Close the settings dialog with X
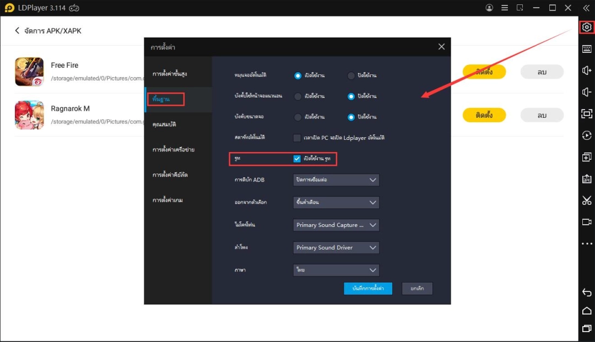The height and width of the screenshot is (342, 595). [x=441, y=47]
